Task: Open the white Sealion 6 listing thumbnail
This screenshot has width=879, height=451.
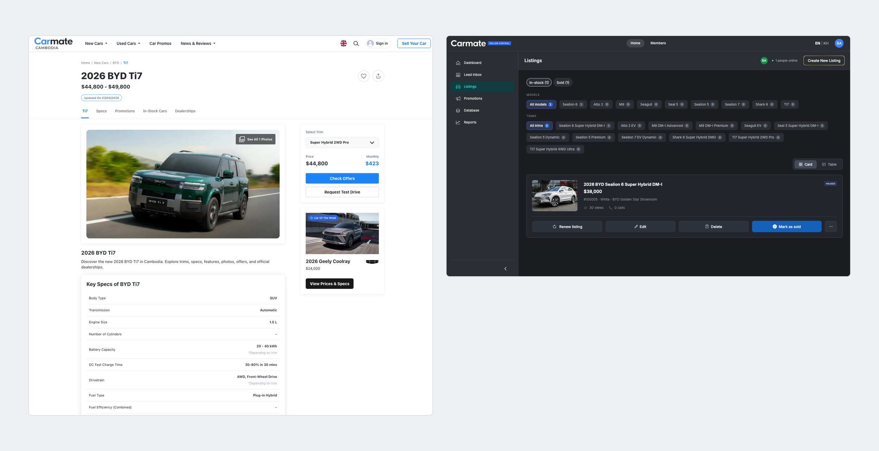Action: 554,196
